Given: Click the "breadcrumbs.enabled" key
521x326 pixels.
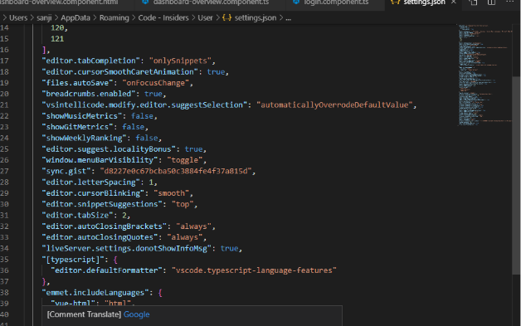Looking at the screenshot, I should (89, 94).
